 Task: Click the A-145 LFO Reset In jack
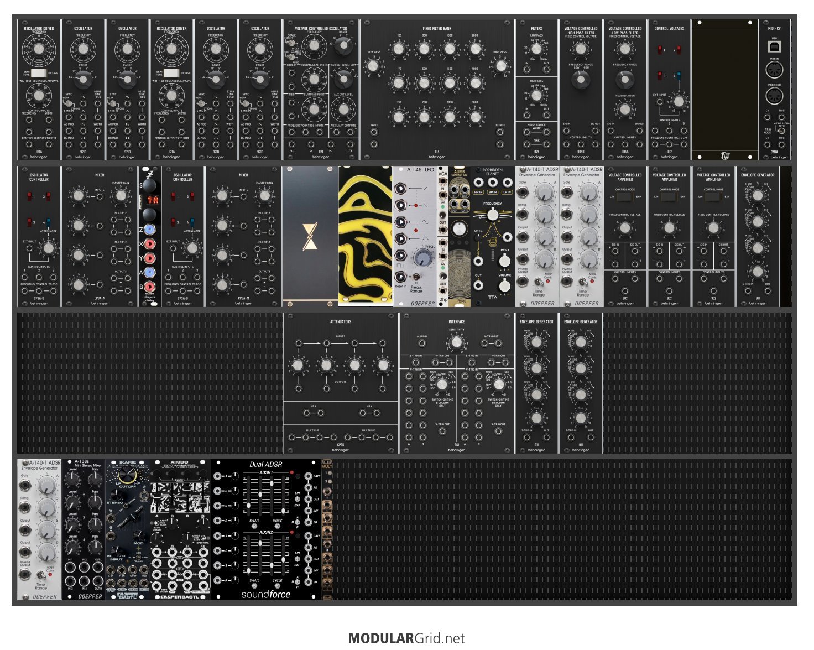coord(400,276)
